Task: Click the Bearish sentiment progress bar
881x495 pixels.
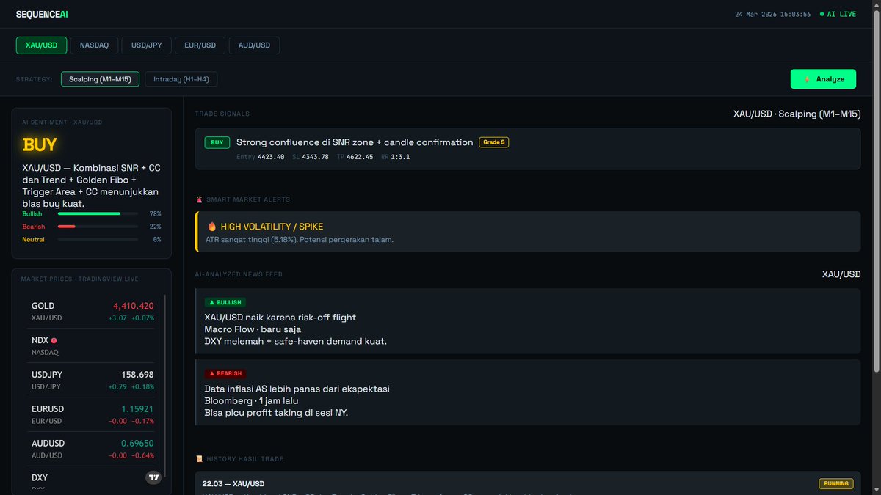Action: point(98,227)
